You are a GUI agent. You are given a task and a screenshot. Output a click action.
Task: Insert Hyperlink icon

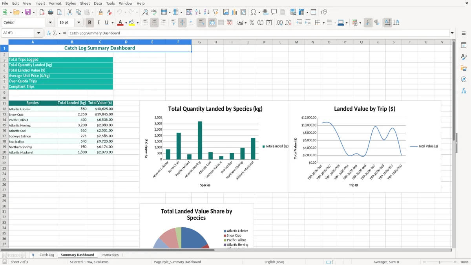point(265,12)
